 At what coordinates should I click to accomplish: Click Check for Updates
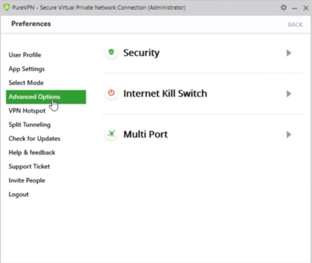(x=34, y=139)
